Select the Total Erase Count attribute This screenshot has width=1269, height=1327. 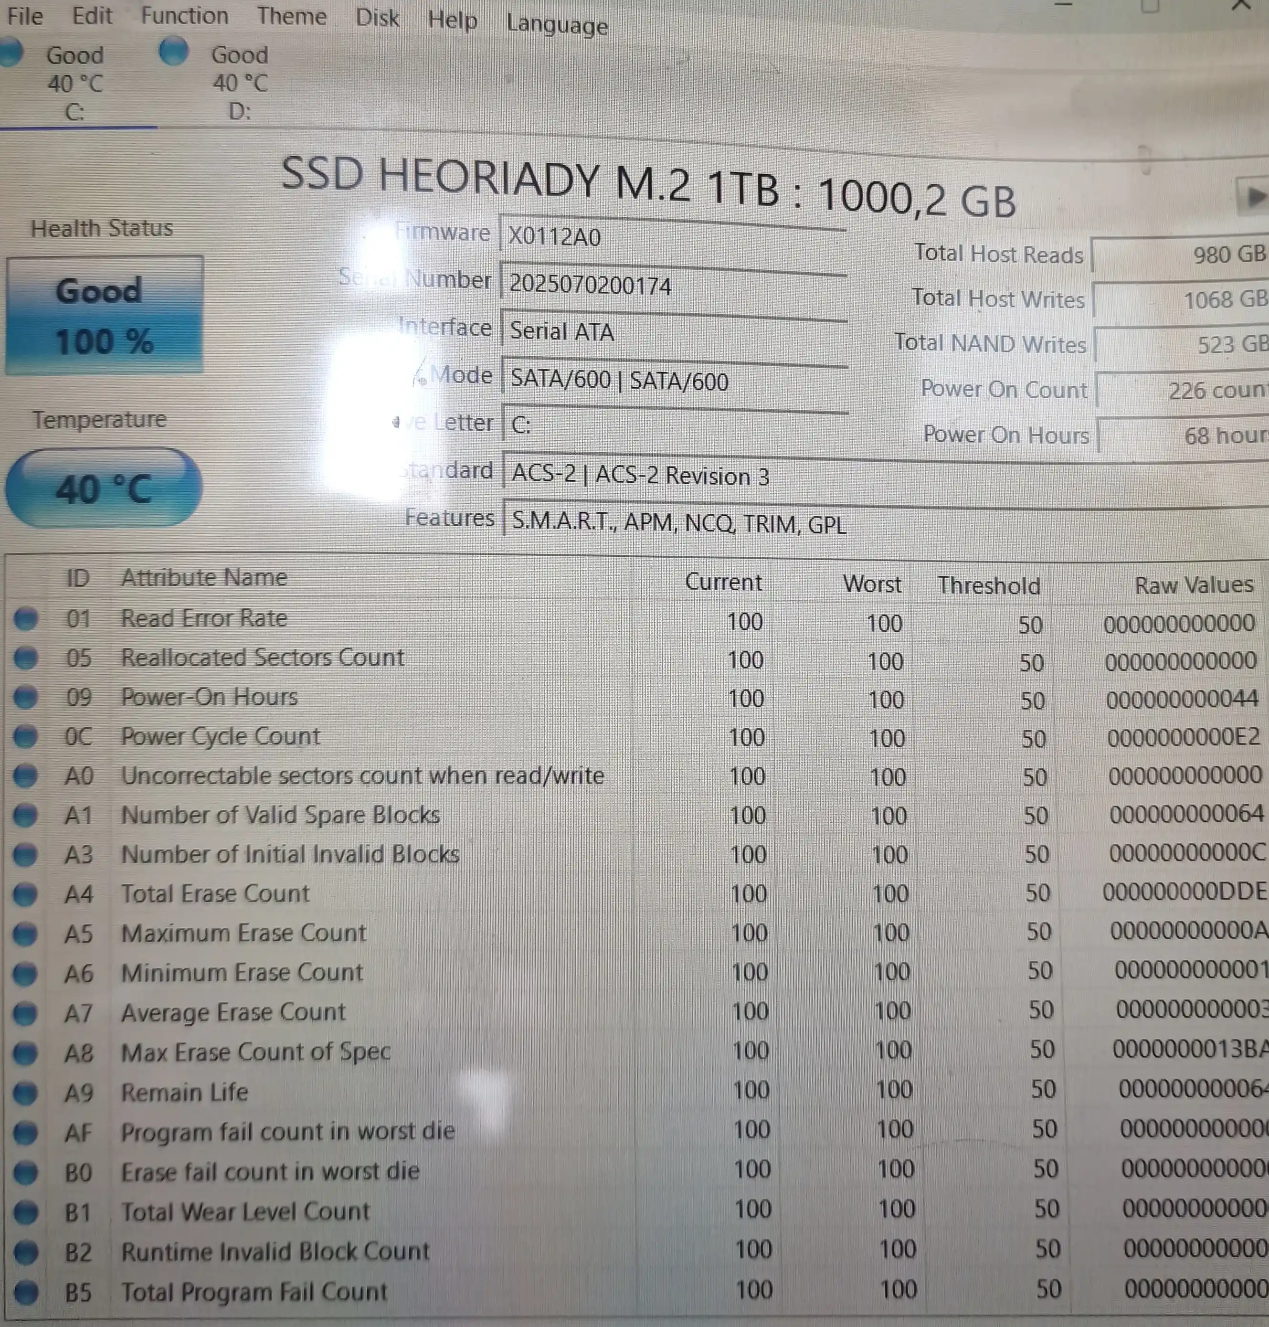click(215, 894)
